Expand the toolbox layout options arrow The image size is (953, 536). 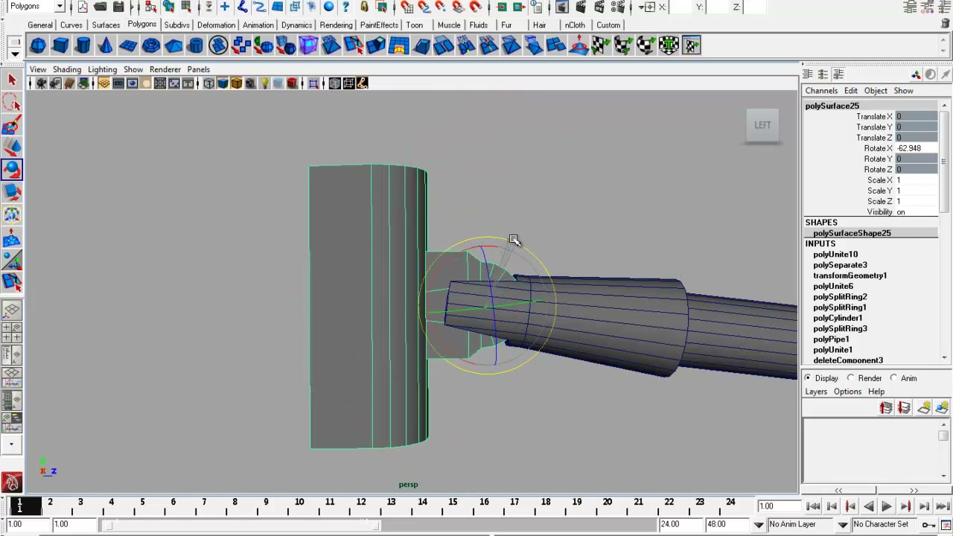pos(11,444)
